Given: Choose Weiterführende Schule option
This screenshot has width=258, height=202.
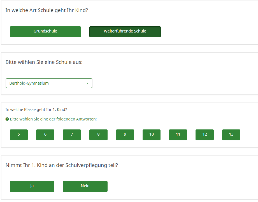Looking at the screenshot, I should tap(125, 32).
